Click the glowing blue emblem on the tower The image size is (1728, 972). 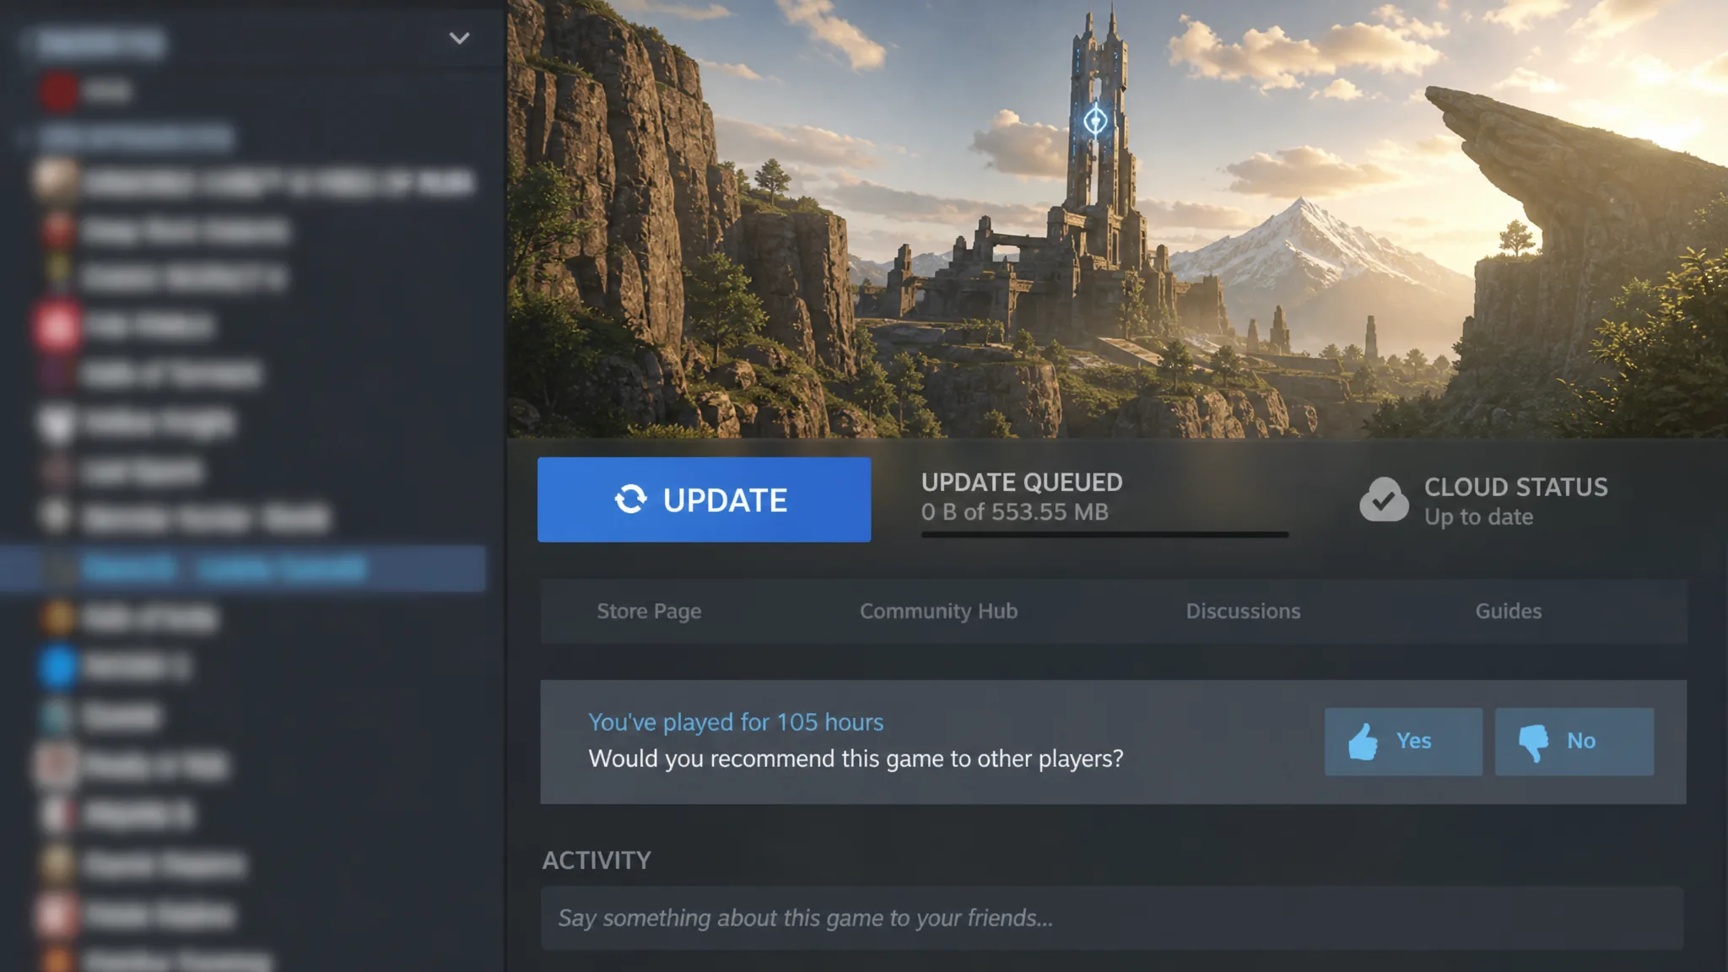point(1095,121)
